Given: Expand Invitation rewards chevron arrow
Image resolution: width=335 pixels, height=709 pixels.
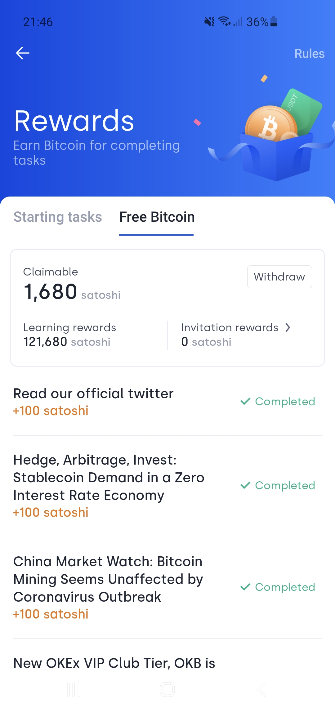Looking at the screenshot, I should pos(288,327).
